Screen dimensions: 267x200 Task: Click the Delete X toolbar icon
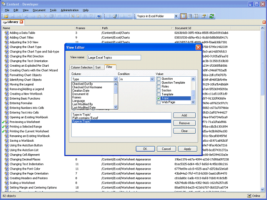click(45, 16)
